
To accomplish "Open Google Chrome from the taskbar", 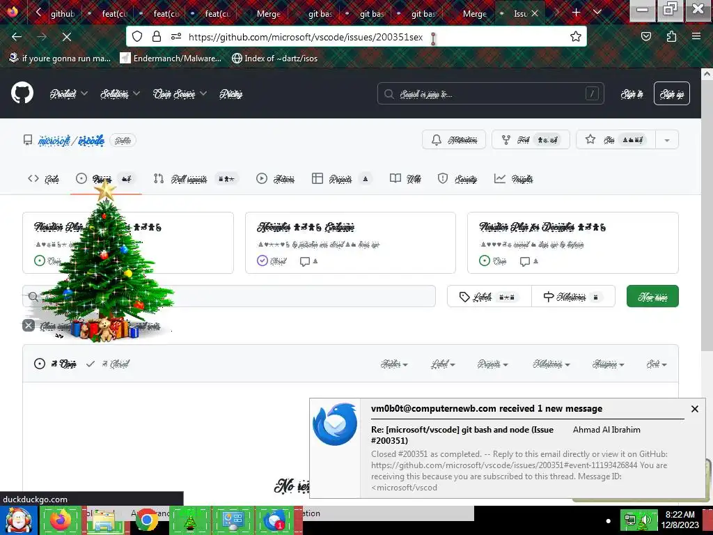I will (x=146, y=520).
